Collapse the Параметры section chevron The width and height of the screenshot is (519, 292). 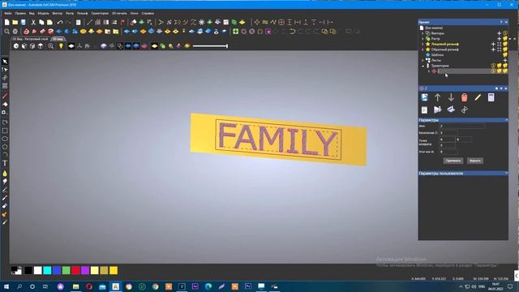(506, 120)
